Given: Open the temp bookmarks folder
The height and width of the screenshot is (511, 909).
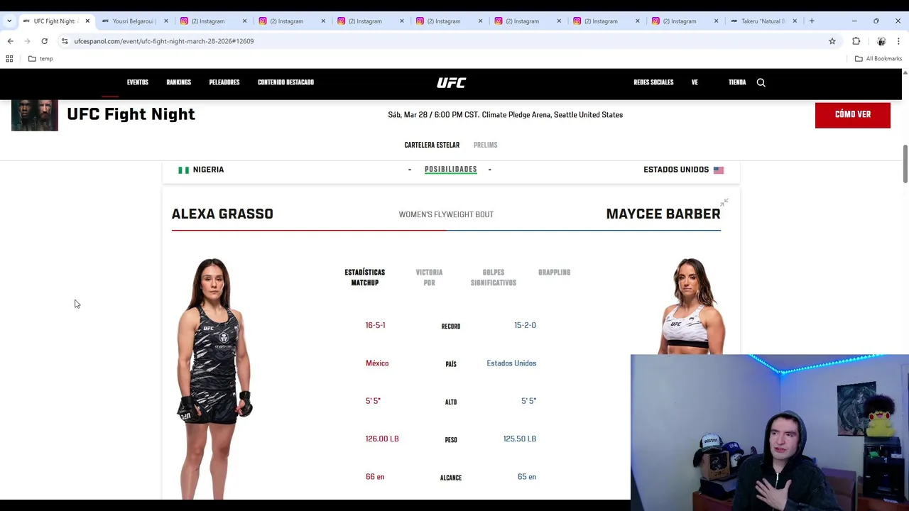Looking at the screenshot, I should point(40,58).
